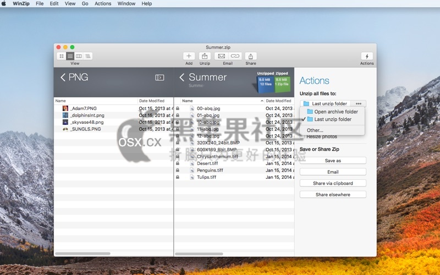This screenshot has width=440, height=275.
Task: Click the Share toolbar icon
Action: pos(251,56)
